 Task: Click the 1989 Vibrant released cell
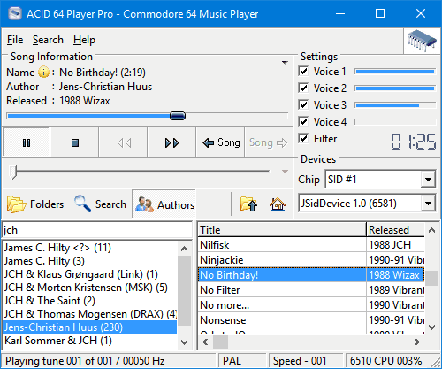pyautogui.click(x=395, y=290)
